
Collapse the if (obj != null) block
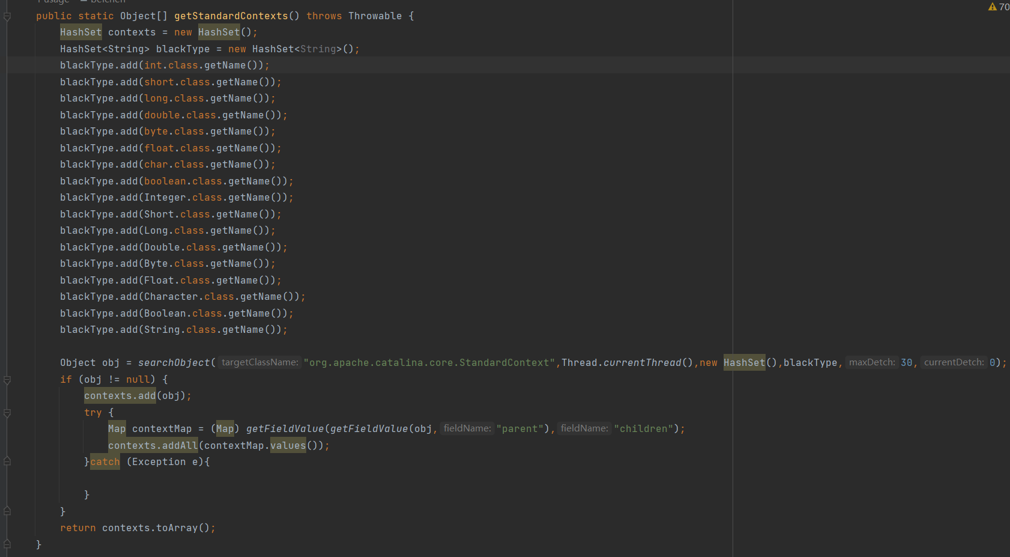pyautogui.click(x=7, y=380)
